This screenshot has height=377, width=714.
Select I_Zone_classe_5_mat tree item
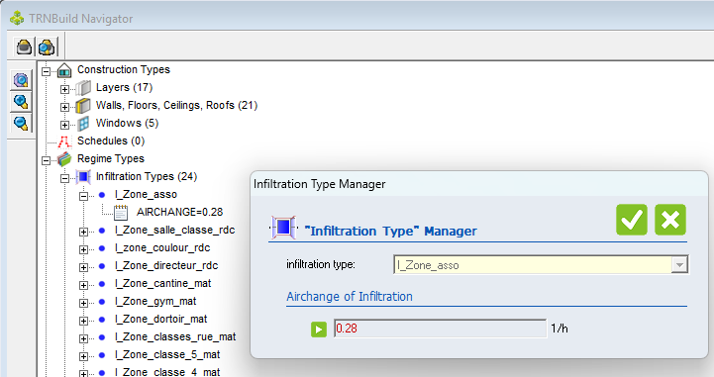pos(167,354)
